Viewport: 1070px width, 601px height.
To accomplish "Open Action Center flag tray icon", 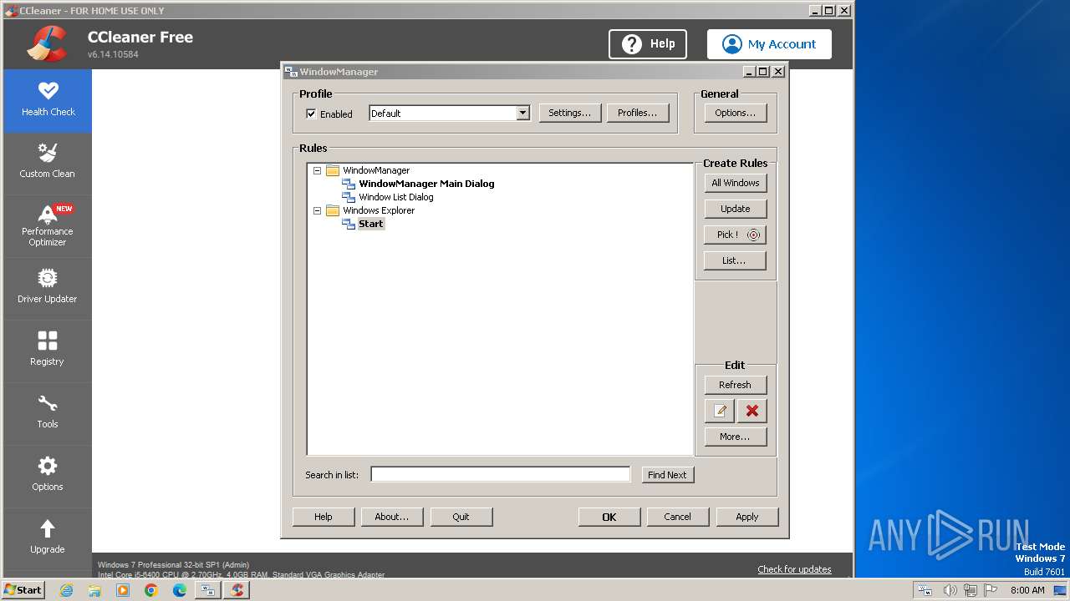I will [991, 590].
